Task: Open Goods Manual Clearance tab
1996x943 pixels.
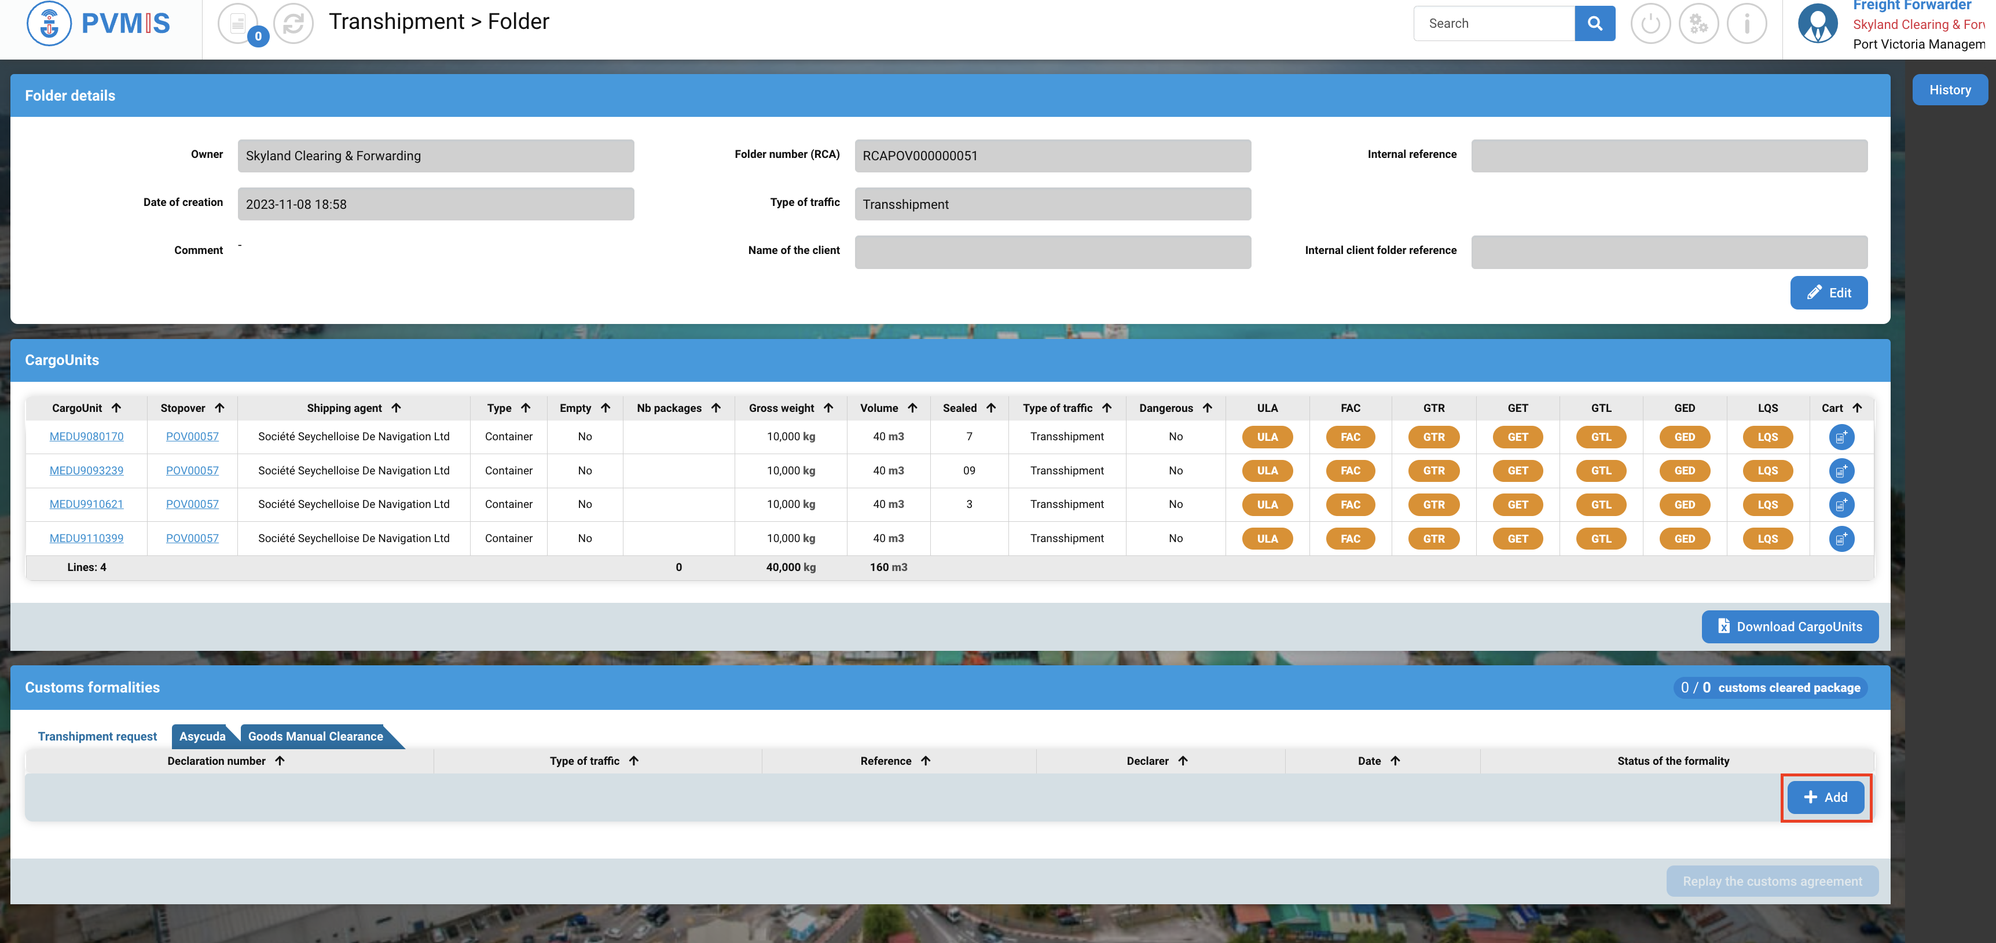Action: pyautogui.click(x=315, y=736)
